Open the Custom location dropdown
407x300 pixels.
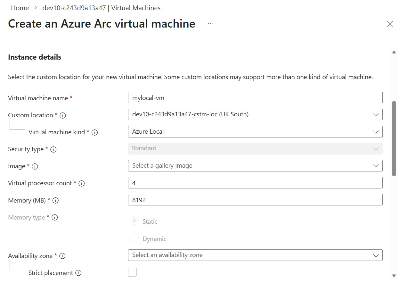[x=255, y=114]
